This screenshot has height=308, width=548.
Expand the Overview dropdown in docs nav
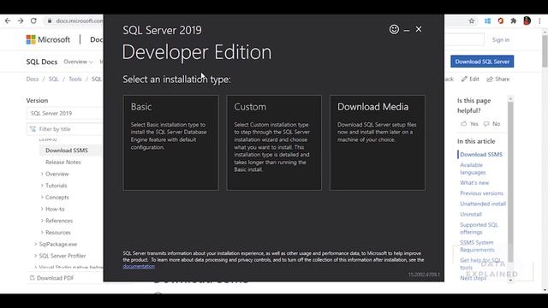coord(78,62)
